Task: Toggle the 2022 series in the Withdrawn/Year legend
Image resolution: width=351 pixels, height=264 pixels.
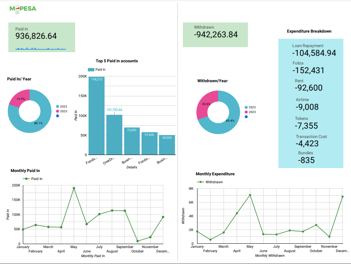Action: tap(250, 107)
